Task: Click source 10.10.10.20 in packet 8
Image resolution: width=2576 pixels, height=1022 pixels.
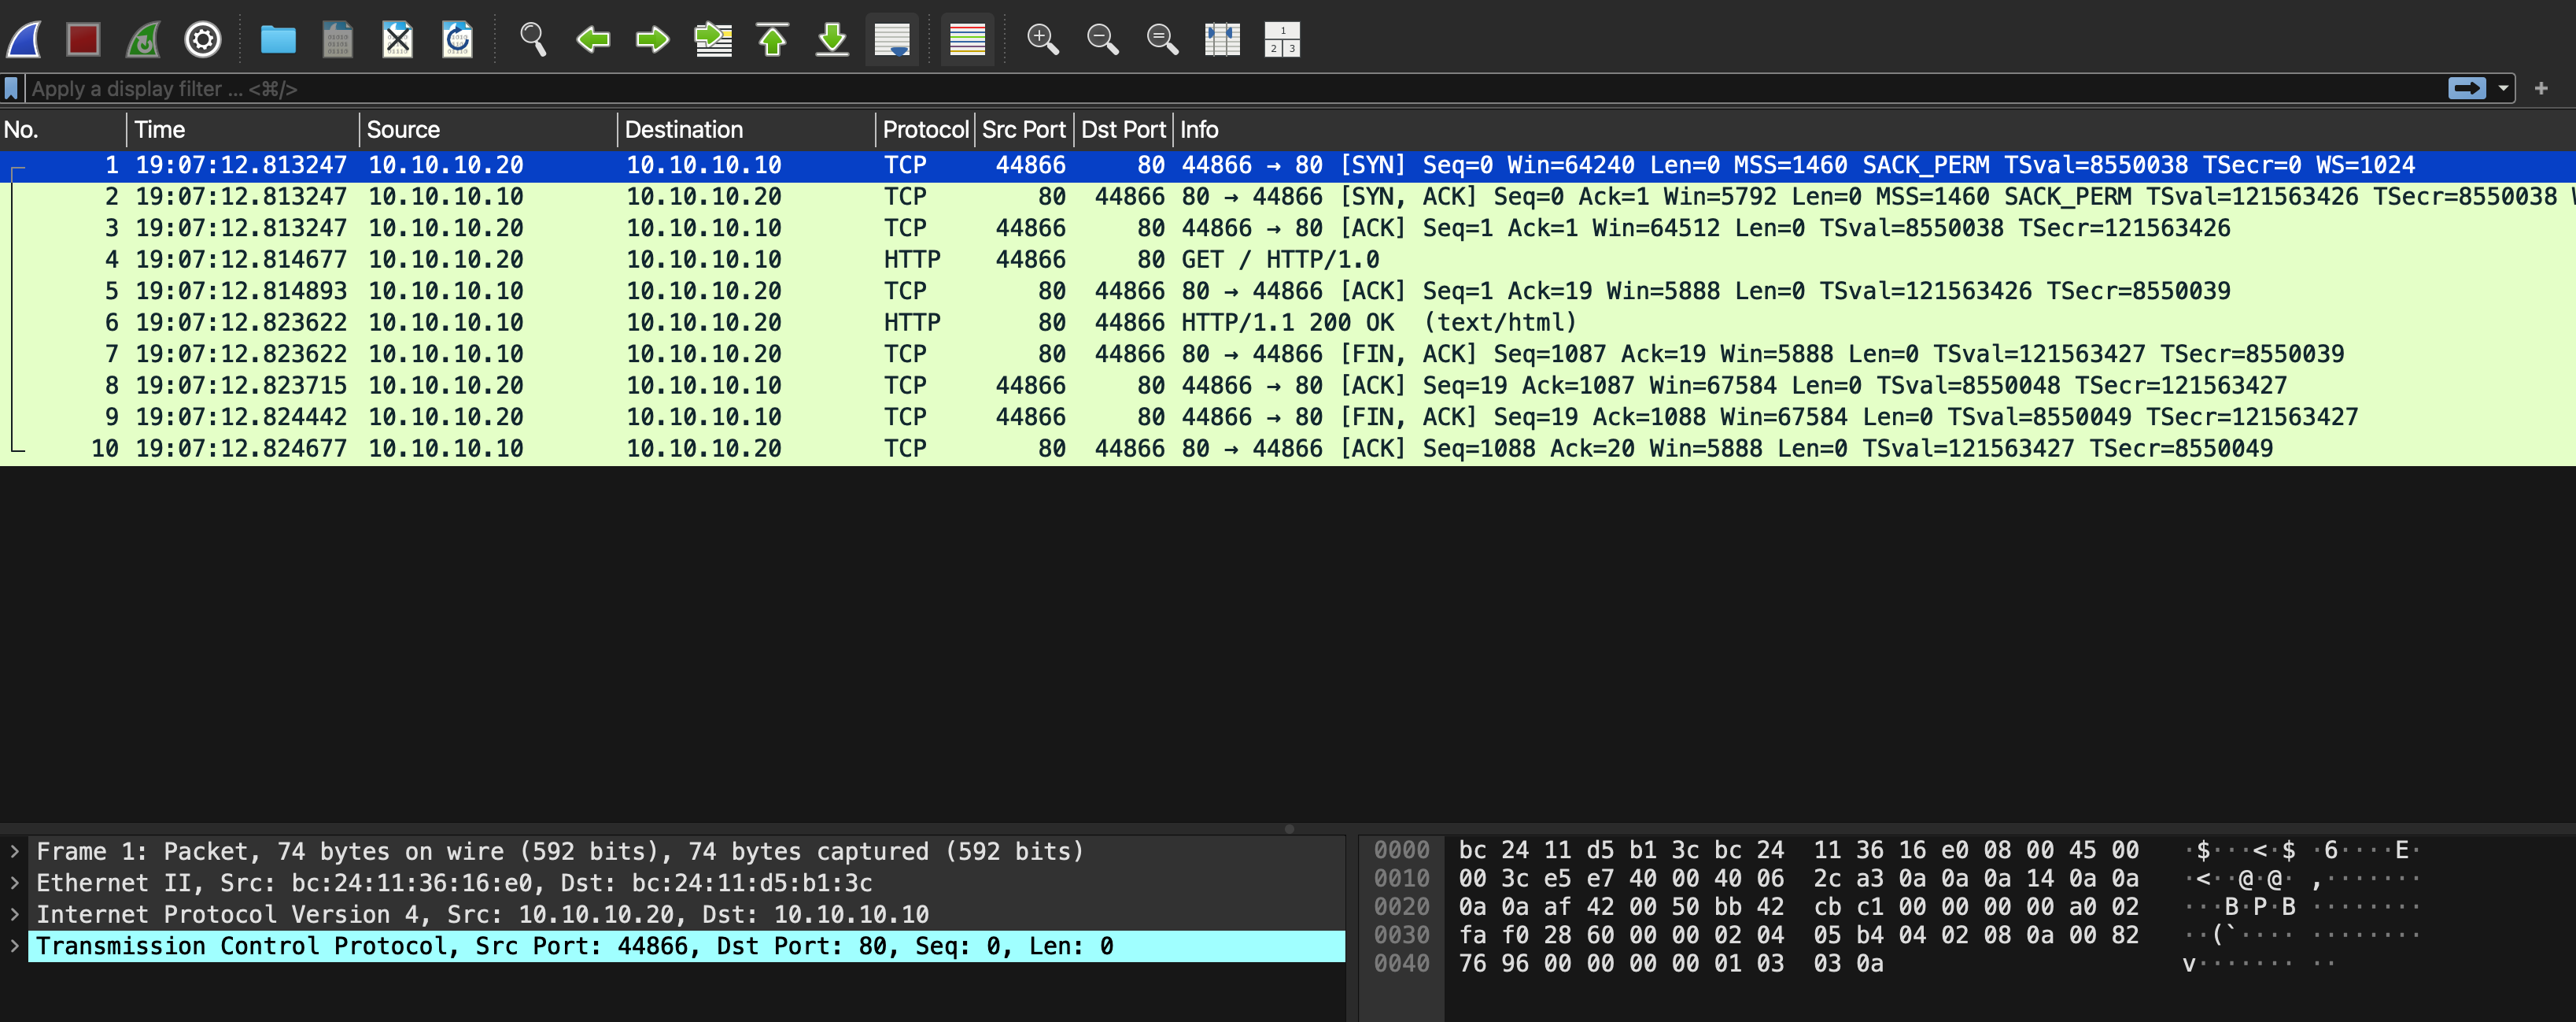Action: point(446,387)
